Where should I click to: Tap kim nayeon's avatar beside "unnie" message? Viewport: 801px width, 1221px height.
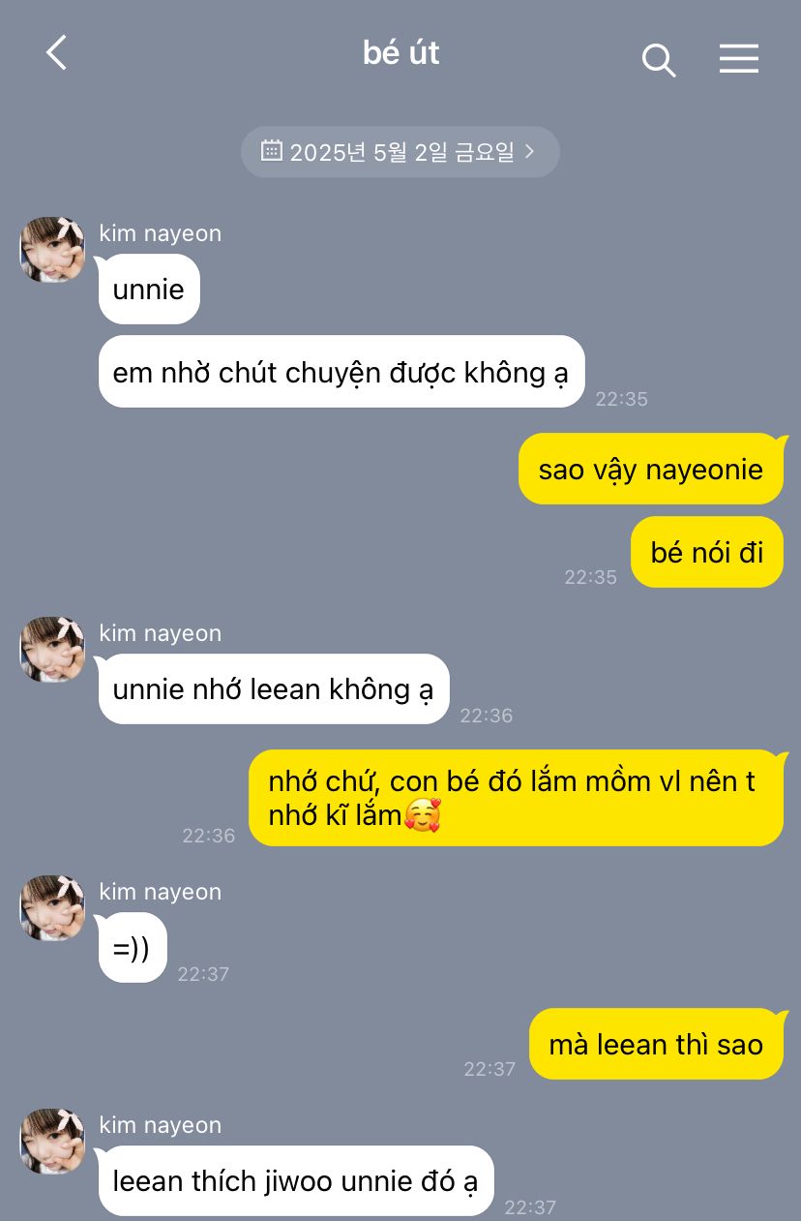point(52,250)
